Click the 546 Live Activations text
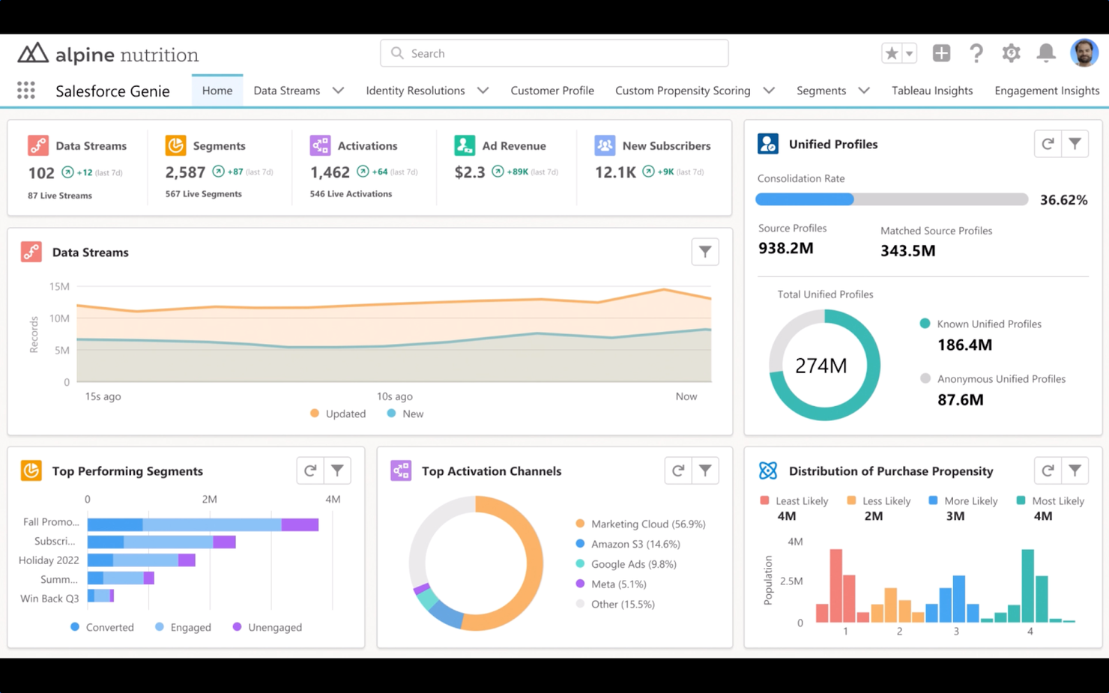 pyautogui.click(x=351, y=194)
